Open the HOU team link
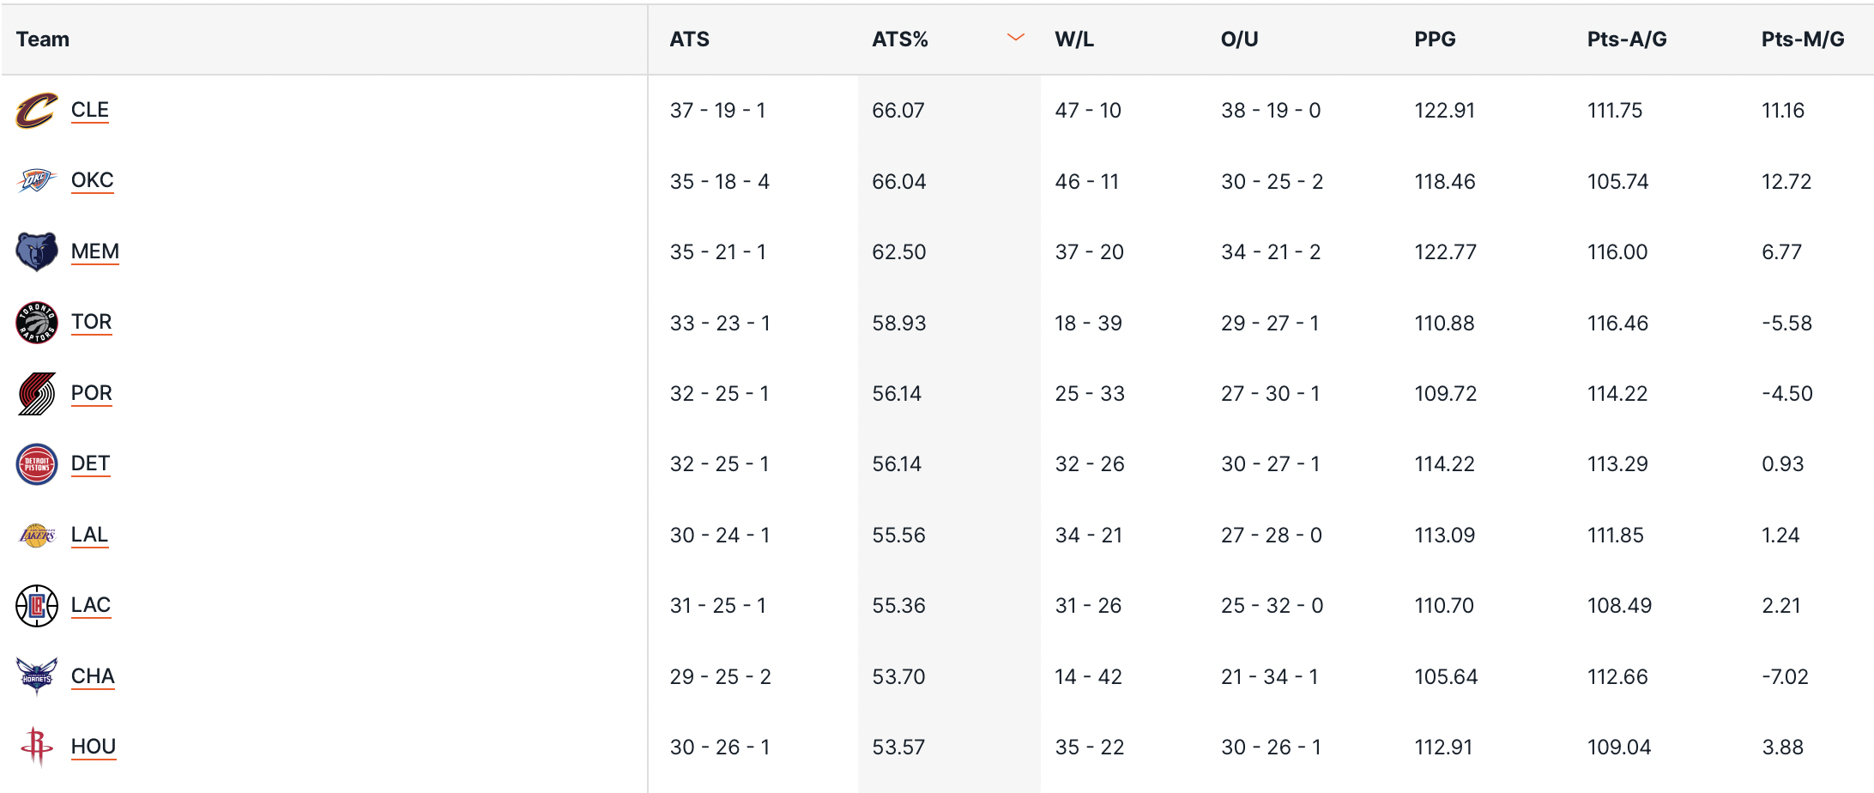 94,747
